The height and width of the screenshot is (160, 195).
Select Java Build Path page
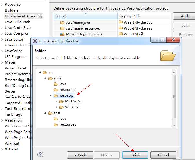[17, 22]
